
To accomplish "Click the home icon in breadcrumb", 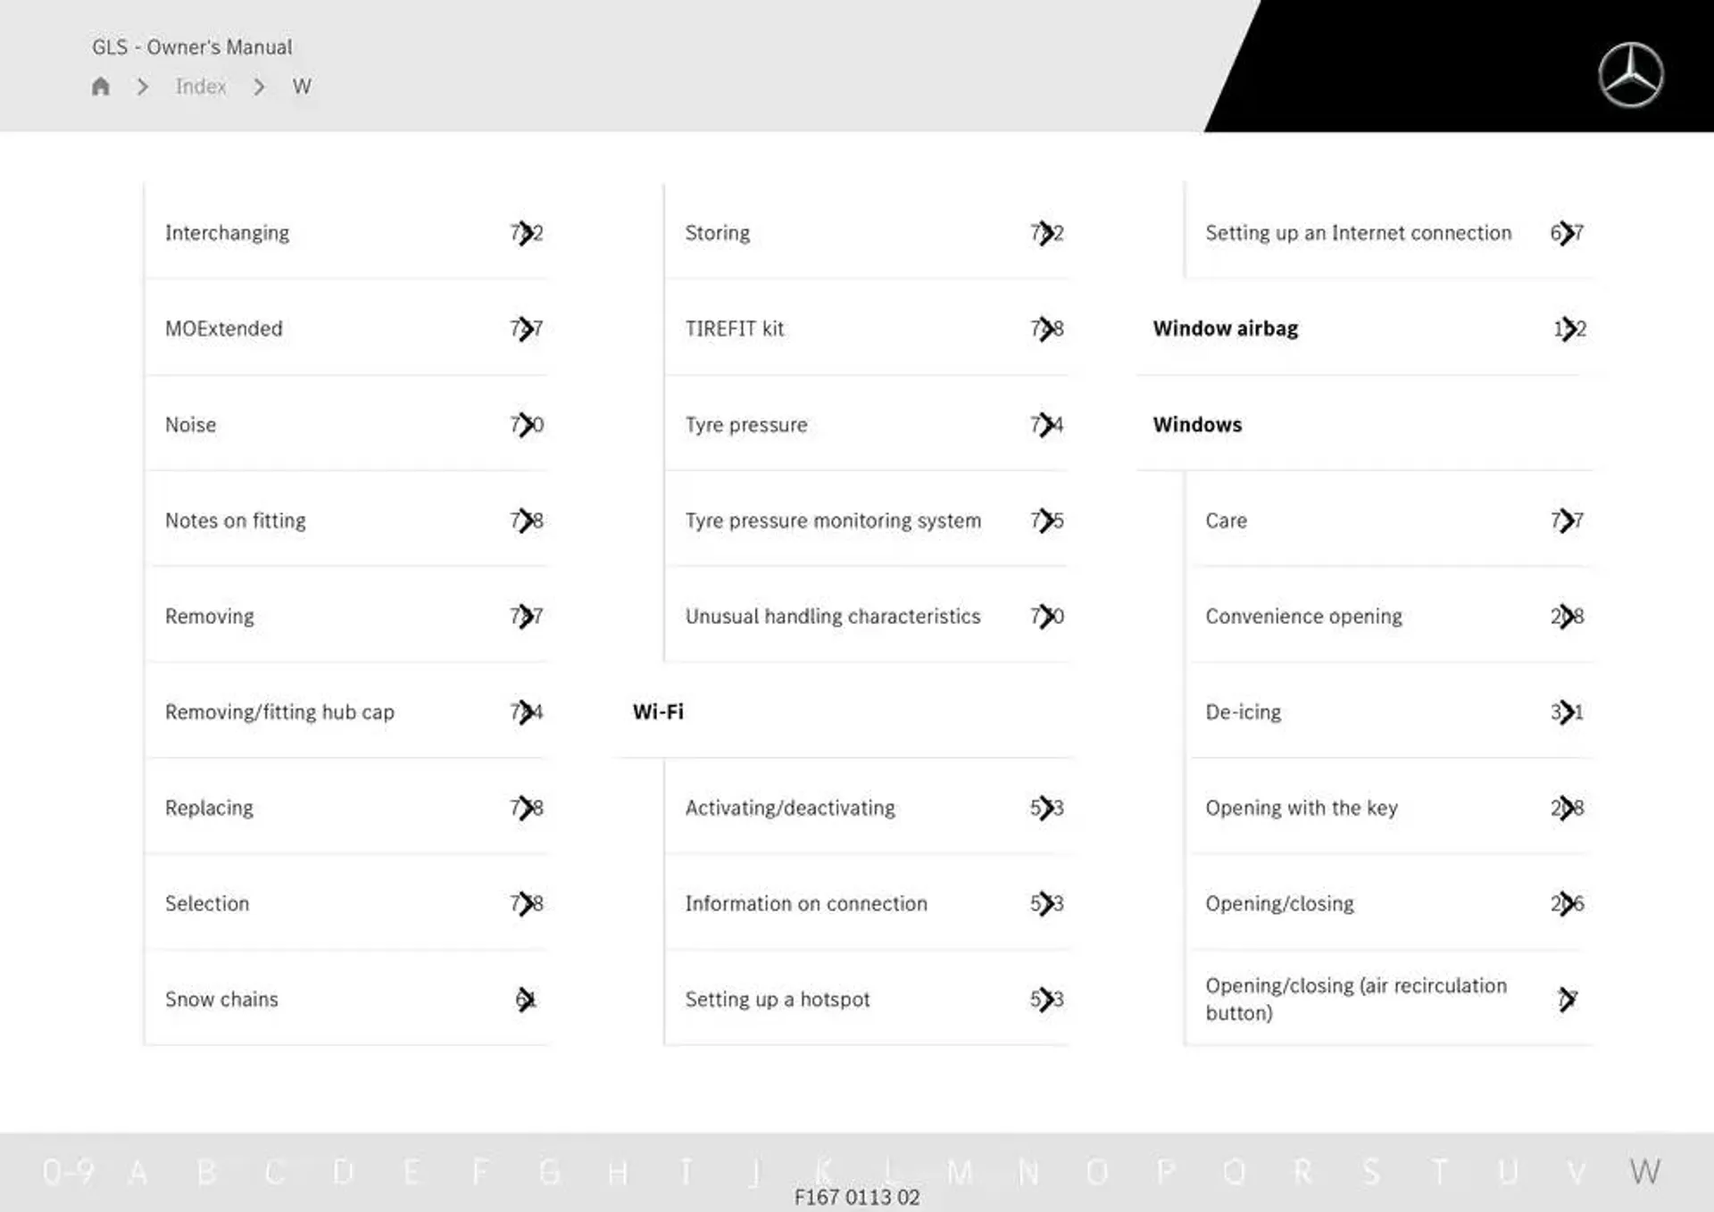I will point(101,86).
